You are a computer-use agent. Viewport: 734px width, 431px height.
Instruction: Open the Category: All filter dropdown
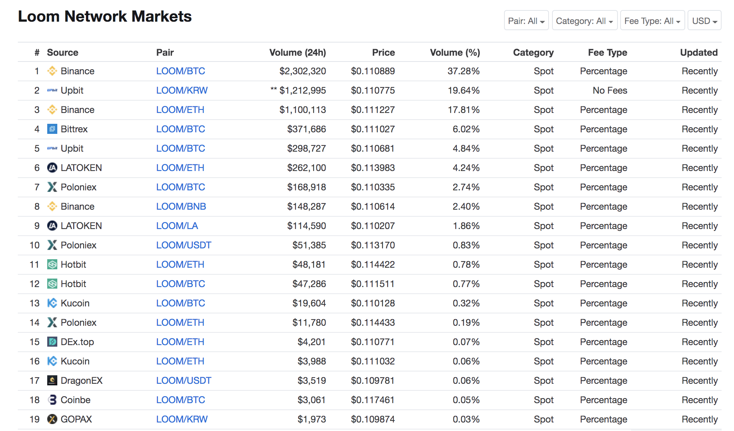tap(584, 21)
